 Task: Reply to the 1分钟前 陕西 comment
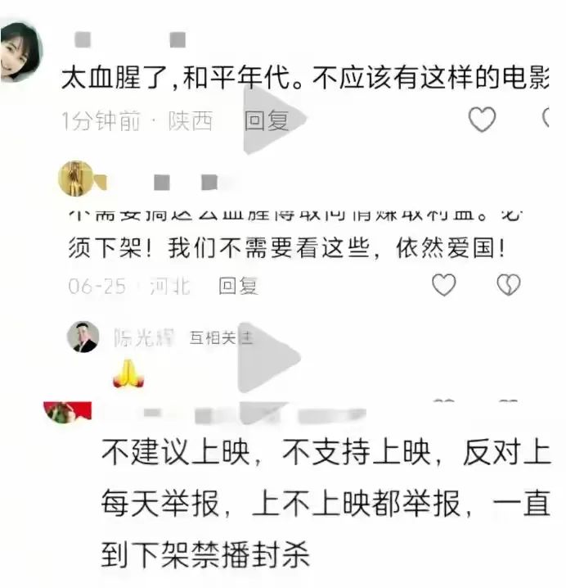(x=266, y=120)
